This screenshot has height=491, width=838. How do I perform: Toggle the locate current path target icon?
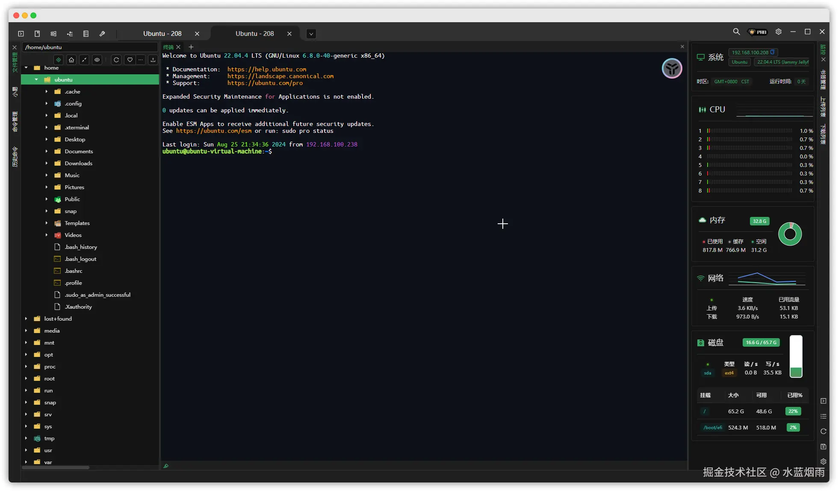click(x=59, y=60)
